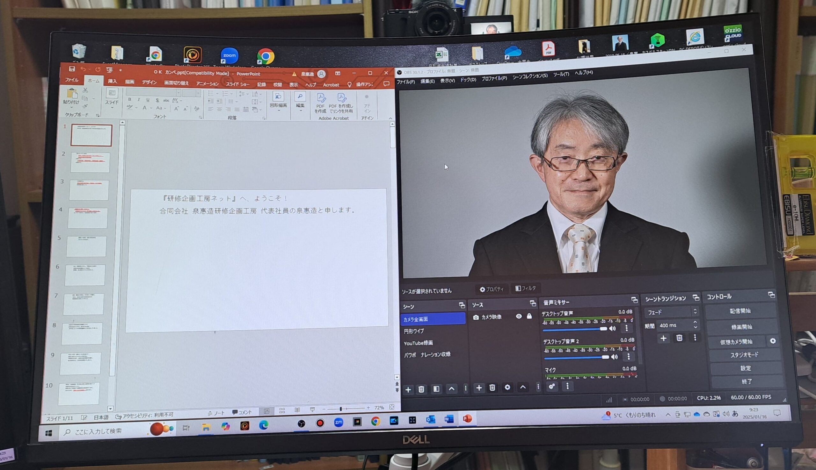This screenshot has height=470, width=816.
Task: Open source properties gear in Sources toolbar
Action: [x=507, y=387]
